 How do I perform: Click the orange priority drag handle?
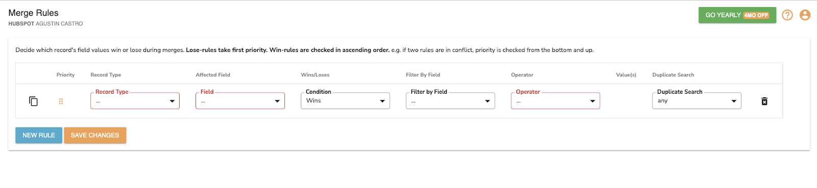click(x=61, y=101)
